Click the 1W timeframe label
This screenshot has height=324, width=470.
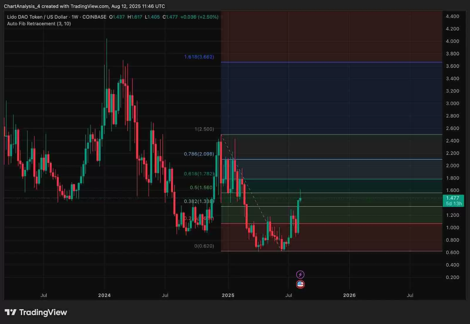click(x=75, y=17)
